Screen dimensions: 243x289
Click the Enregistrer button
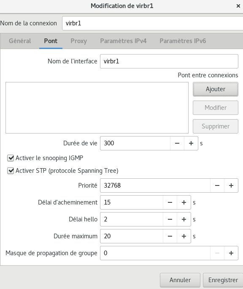[x=223, y=280]
